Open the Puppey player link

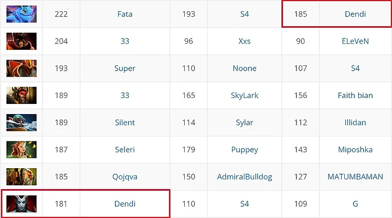[244, 149]
